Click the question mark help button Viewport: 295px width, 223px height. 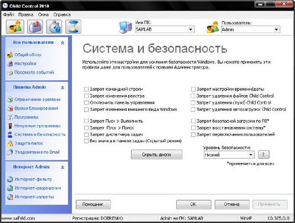pyautogui.click(x=264, y=155)
